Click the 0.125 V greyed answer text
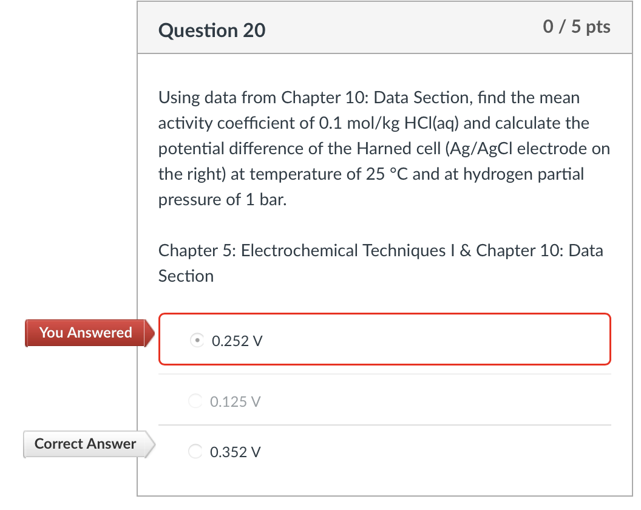Viewport: 641px width, 510px height. (x=234, y=401)
